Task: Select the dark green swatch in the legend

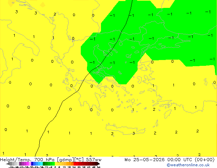Action: 44,164
